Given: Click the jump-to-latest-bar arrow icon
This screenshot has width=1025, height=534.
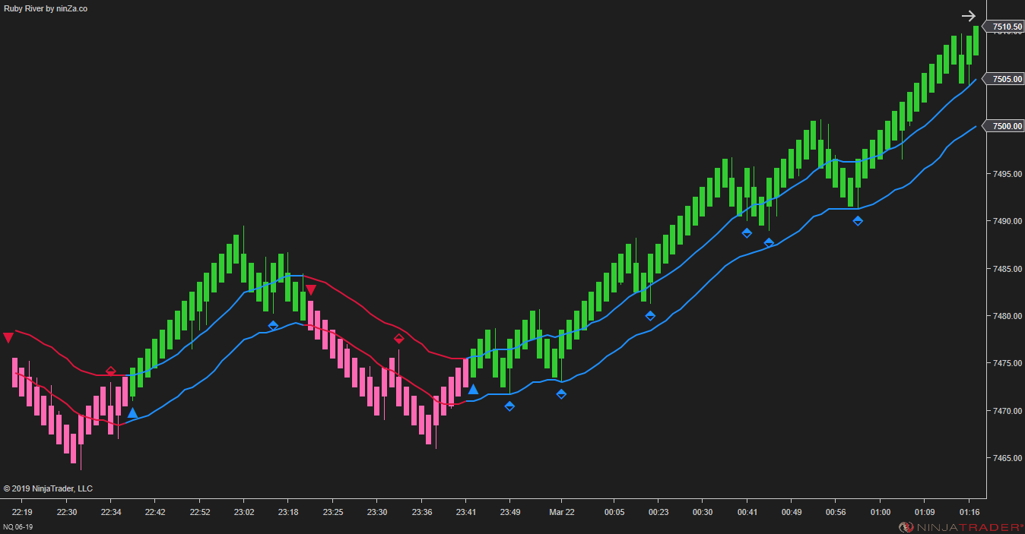Looking at the screenshot, I should [968, 15].
